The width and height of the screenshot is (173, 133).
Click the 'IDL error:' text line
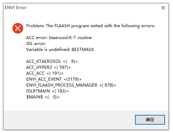[x=36, y=44]
